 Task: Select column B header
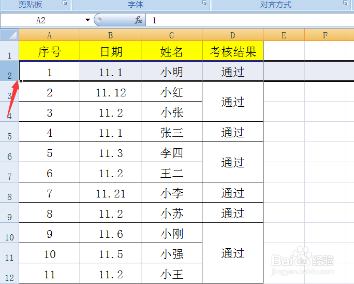[x=110, y=35]
